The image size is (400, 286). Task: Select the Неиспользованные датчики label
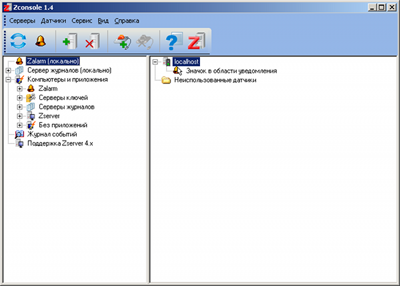(215, 80)
